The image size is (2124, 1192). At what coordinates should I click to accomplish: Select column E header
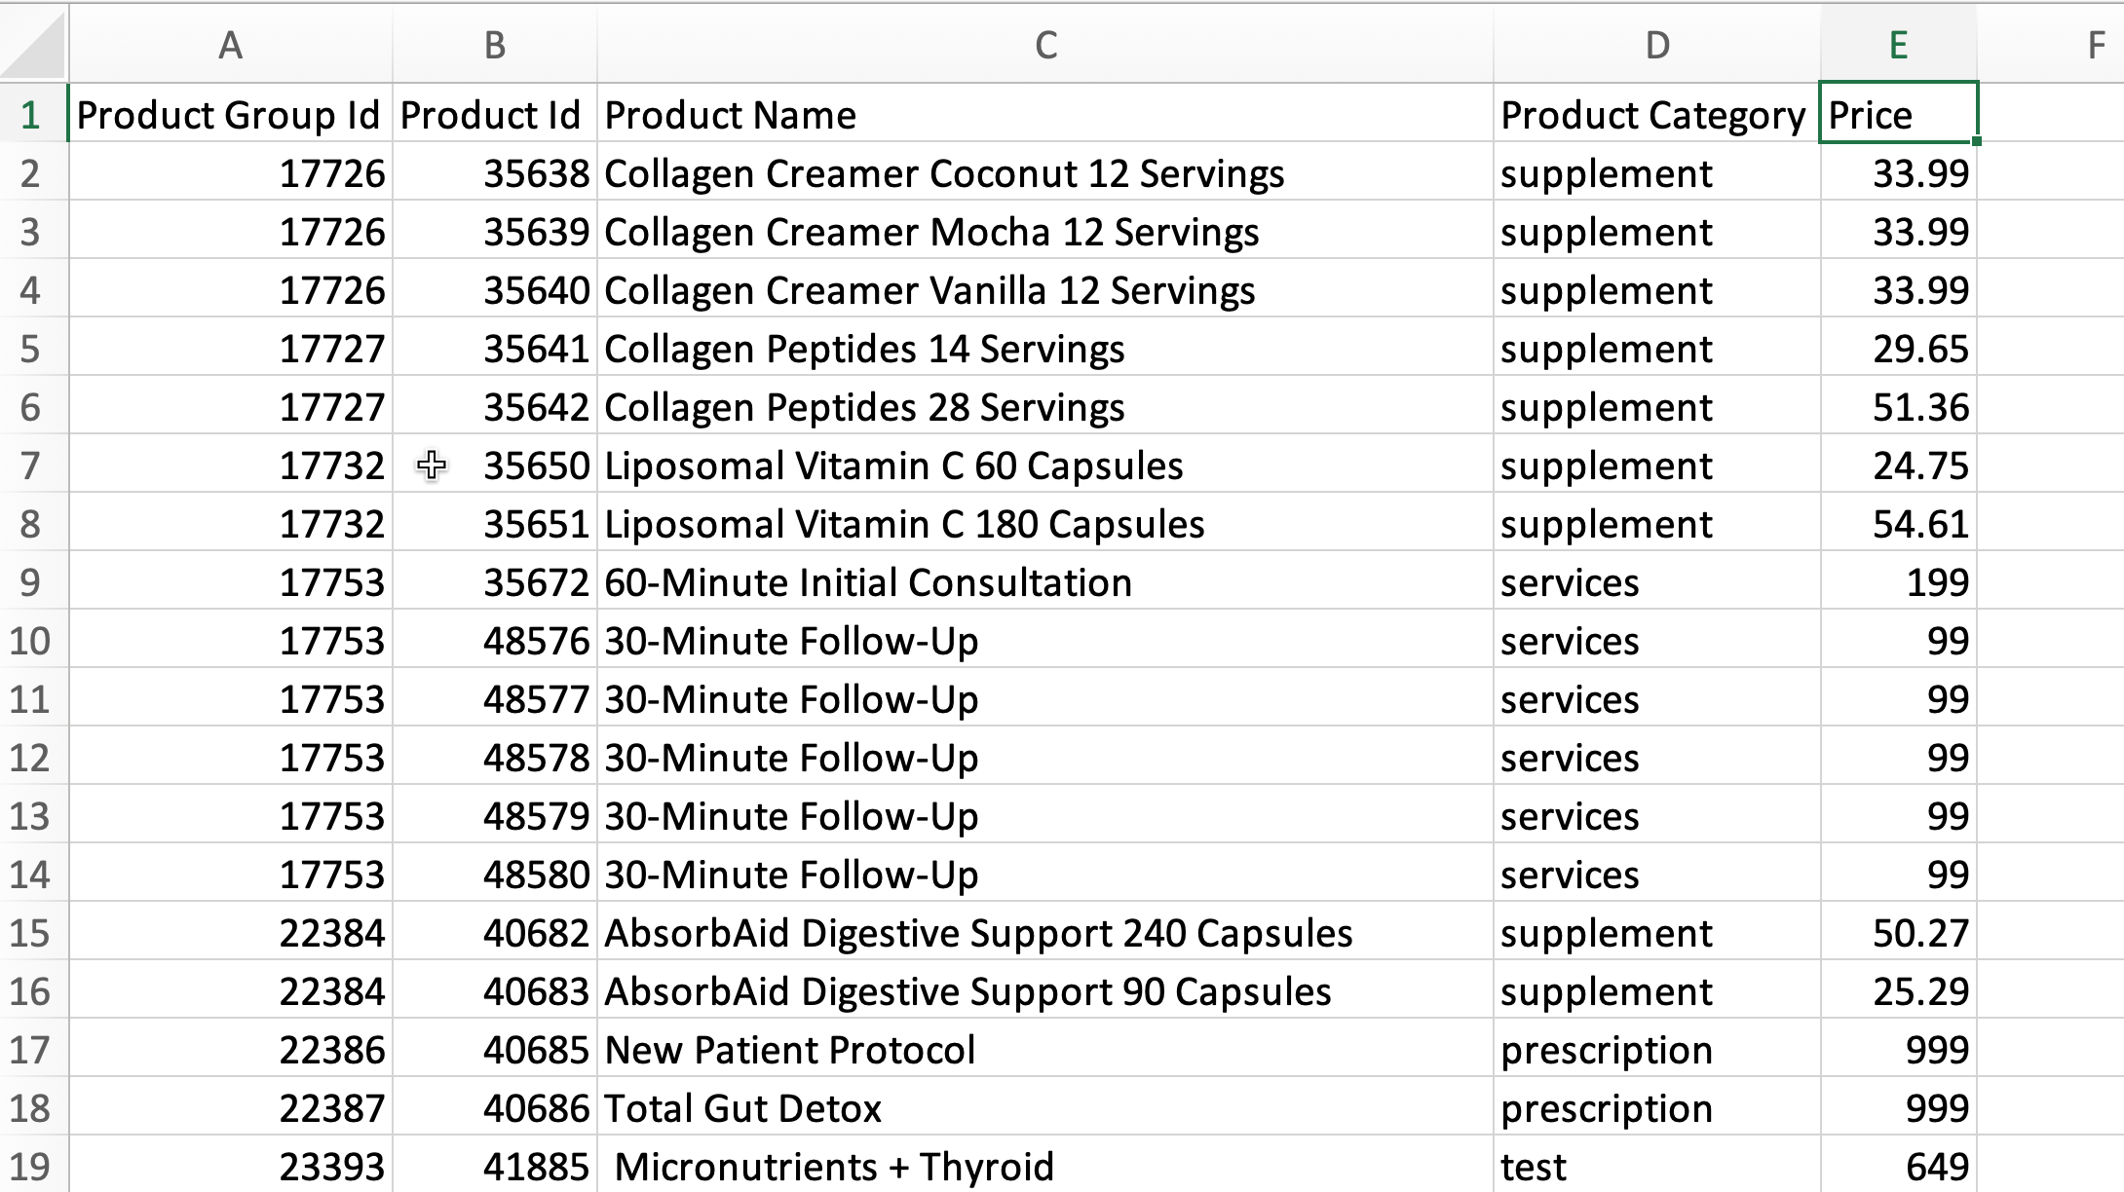click(x=1898, y=45)
